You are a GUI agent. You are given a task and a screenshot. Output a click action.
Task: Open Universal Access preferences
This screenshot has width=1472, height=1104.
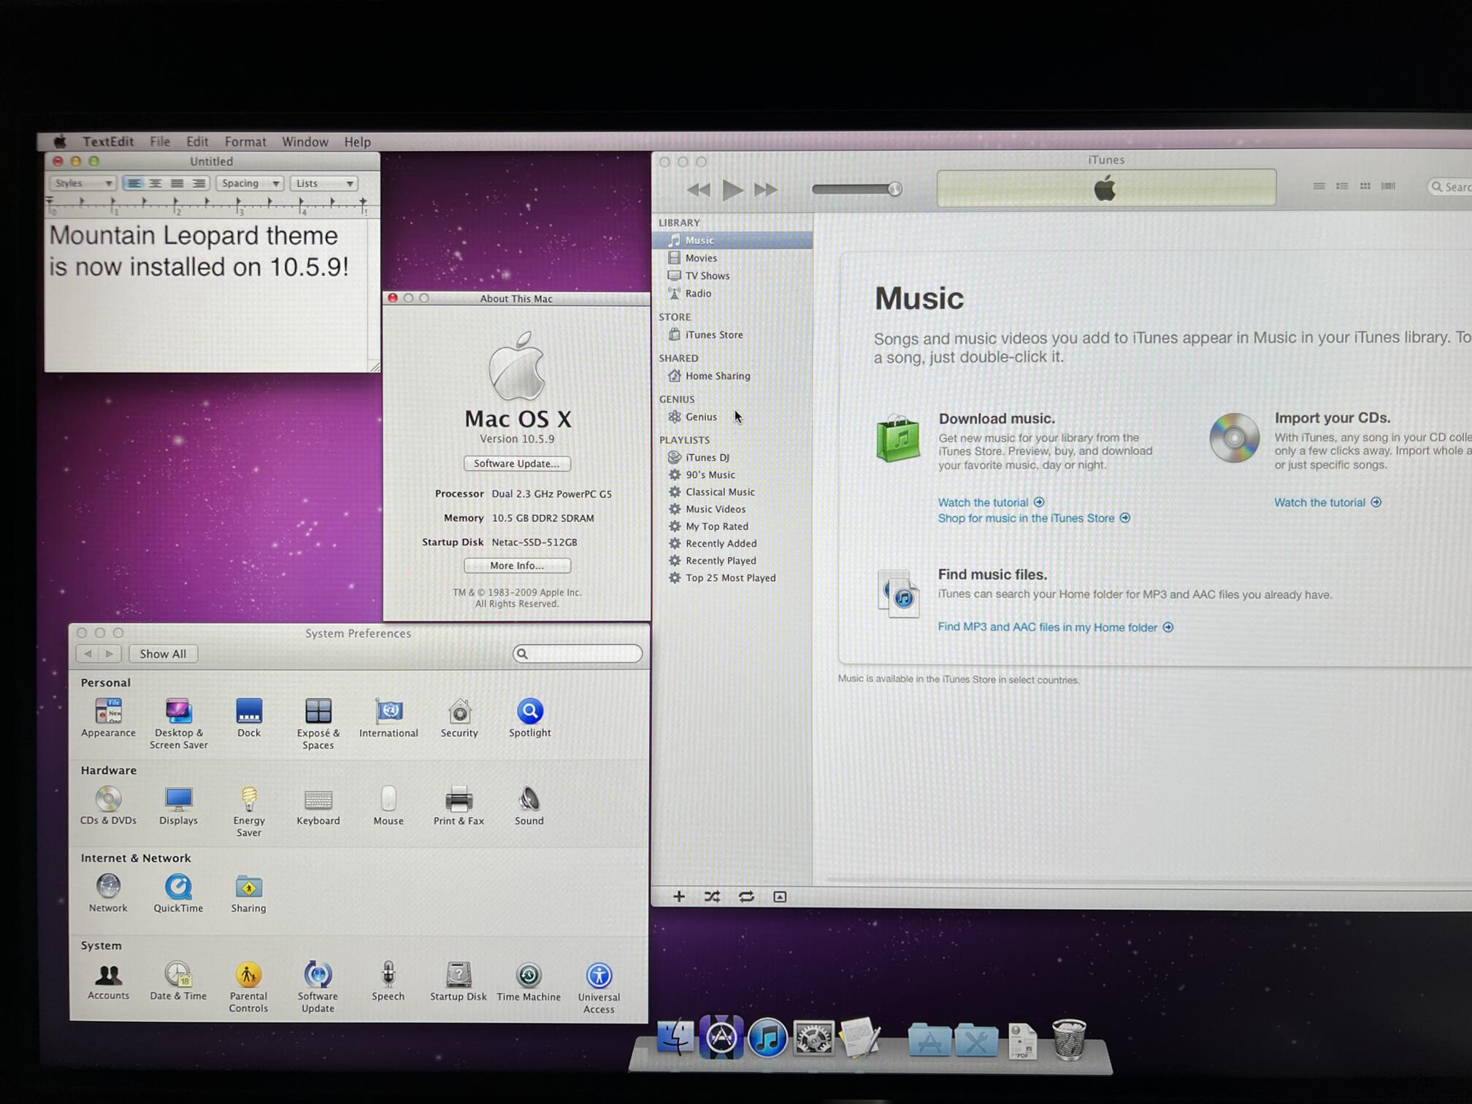click(599, 988)
